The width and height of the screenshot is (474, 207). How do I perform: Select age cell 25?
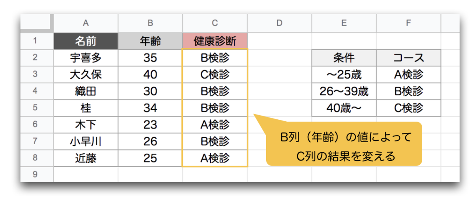click(x=150, y=158)
